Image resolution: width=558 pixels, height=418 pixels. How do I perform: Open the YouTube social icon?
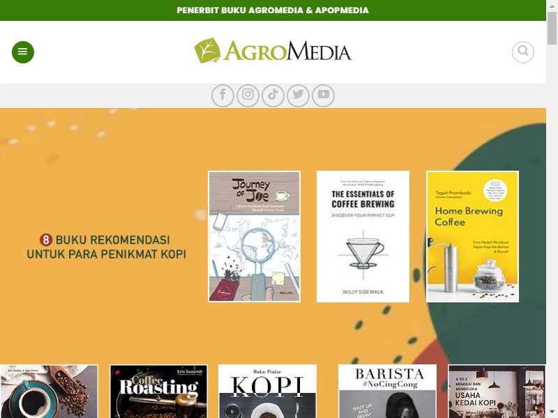coord(324,95)
